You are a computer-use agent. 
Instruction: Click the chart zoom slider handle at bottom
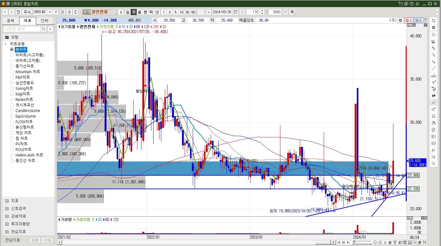(354, 243)
